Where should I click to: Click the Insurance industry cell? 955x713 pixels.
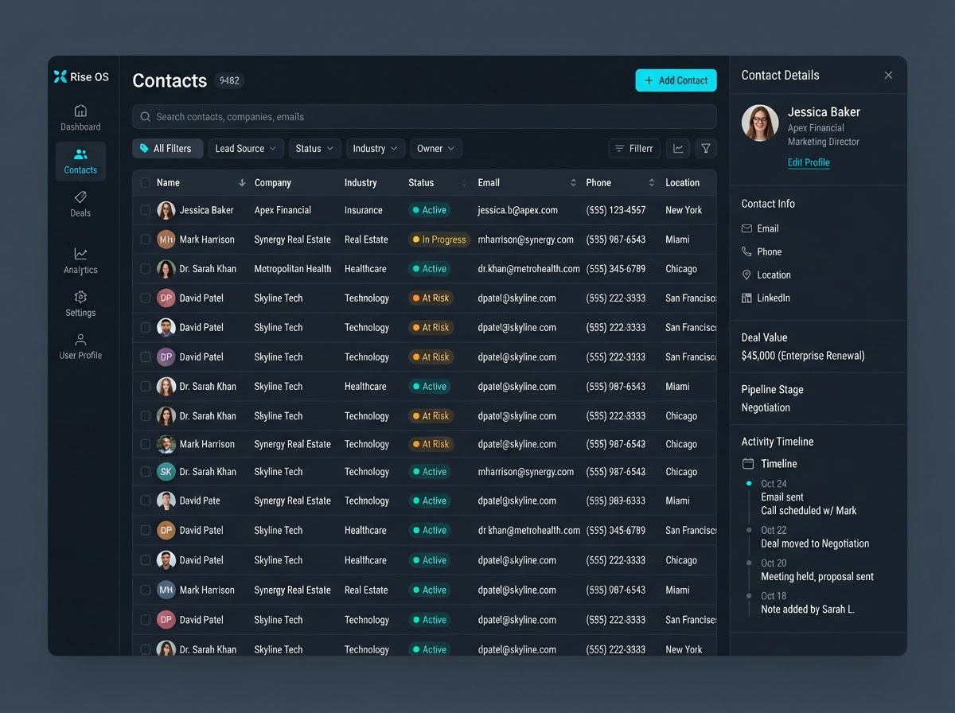(364, 210)
